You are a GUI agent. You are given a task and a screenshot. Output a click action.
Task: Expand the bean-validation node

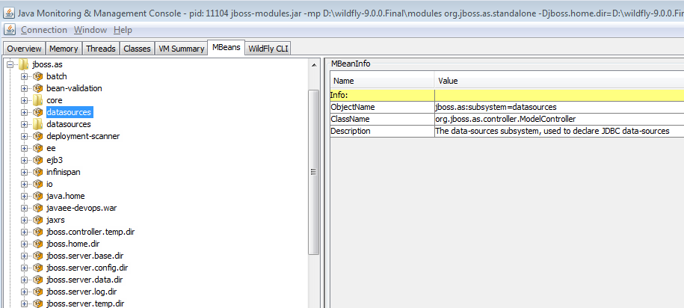point(25,88)
